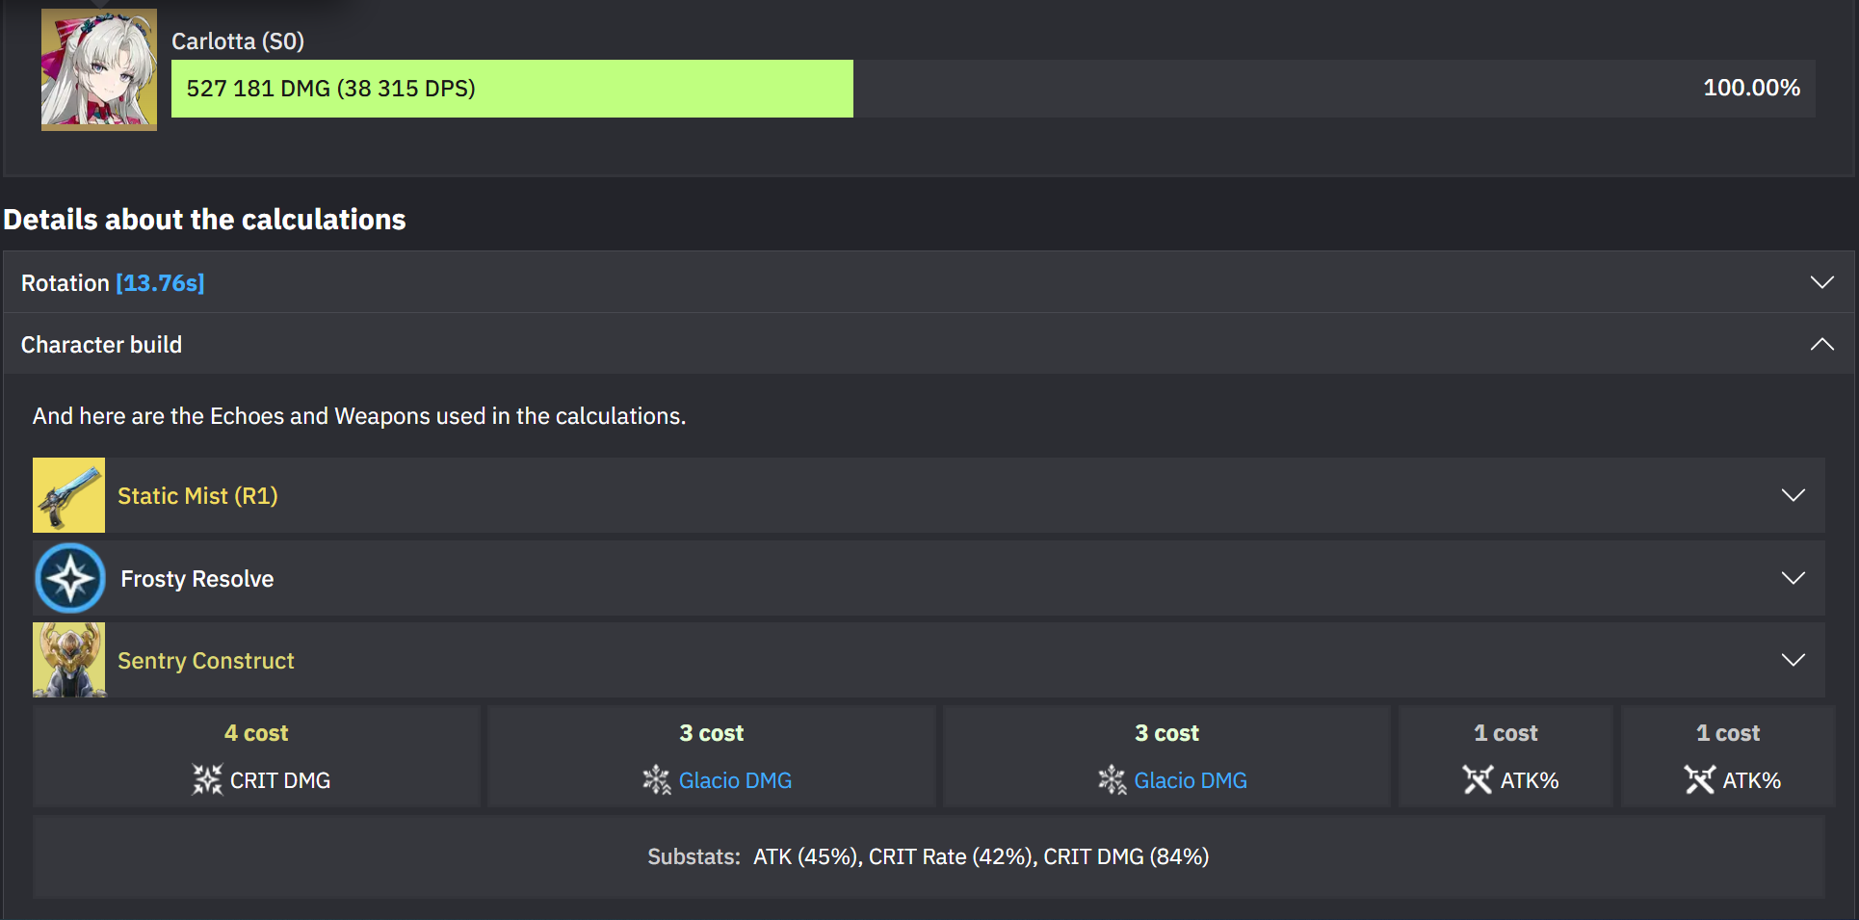Expand Static Mist (R1) details
This screenshot has height=920, width=1859.
point(1793,495)
